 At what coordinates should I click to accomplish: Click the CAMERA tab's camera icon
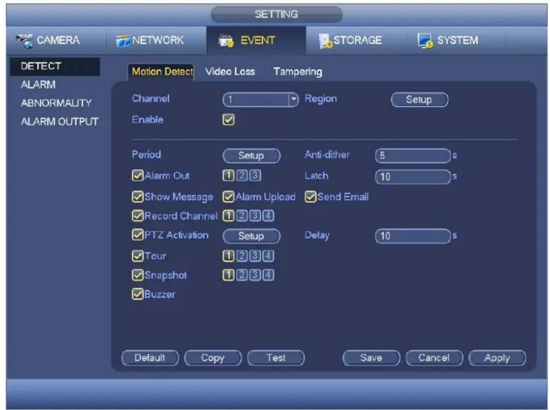(24, 40)
